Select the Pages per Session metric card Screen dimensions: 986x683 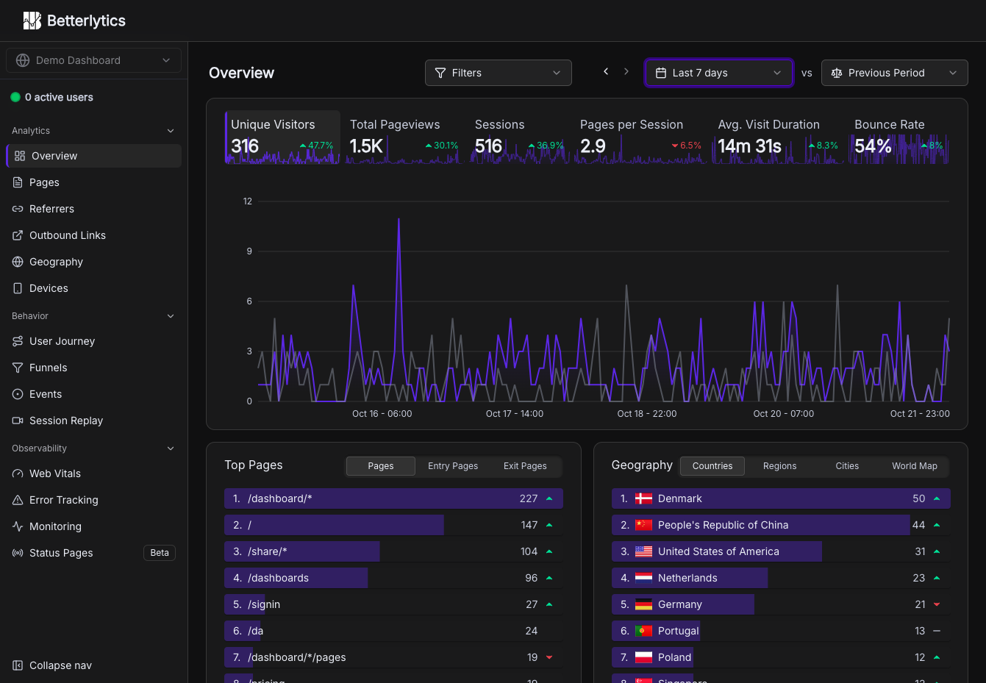tap(640, 137)
